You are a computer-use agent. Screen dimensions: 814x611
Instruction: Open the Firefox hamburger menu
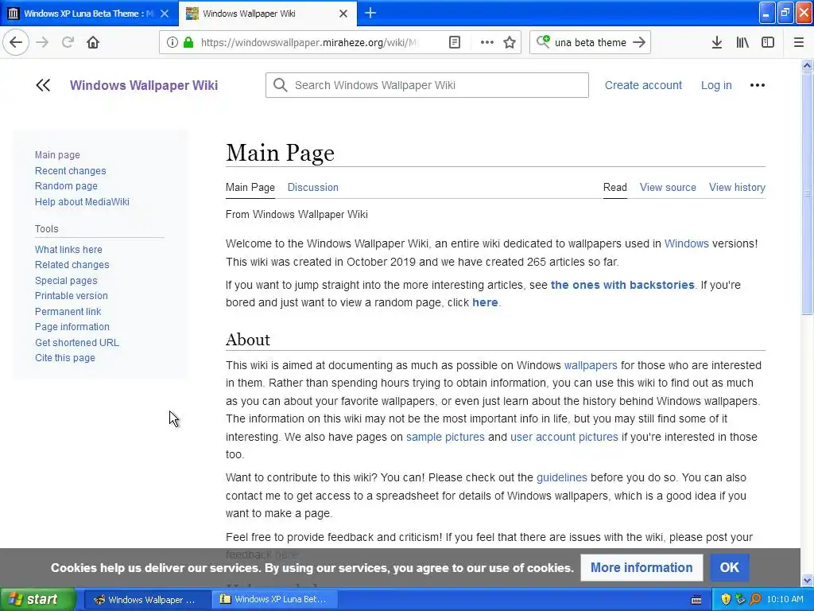[x=798, y=43]
